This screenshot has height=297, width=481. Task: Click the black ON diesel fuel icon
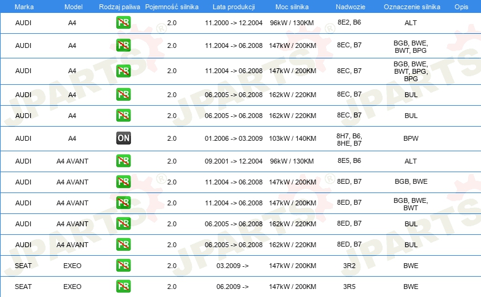pos(123,138)
